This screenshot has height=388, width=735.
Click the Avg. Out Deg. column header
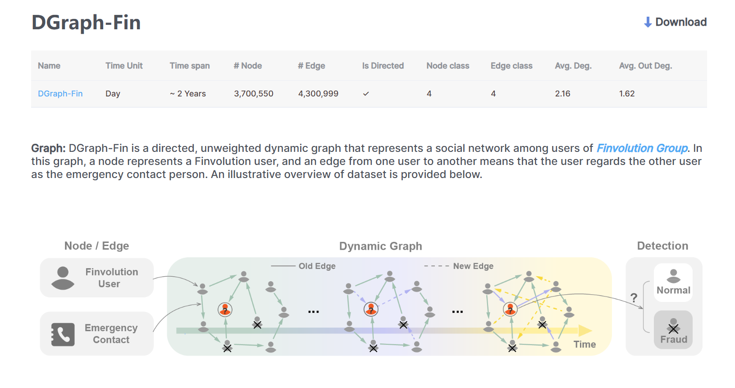645,66
